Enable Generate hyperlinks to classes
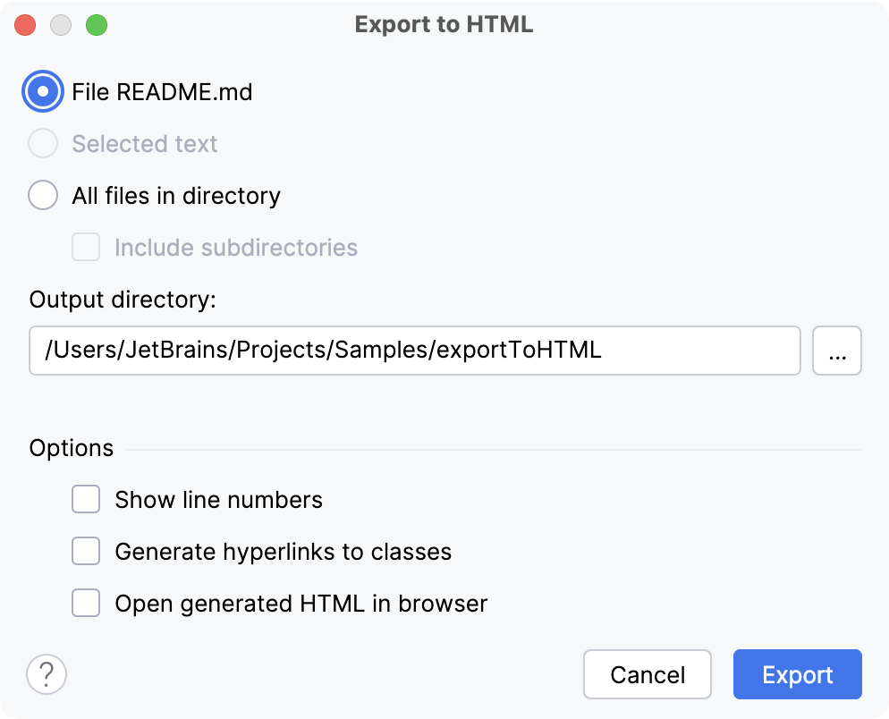The height and width of the screenshot is (719, 889). (85, 551)
